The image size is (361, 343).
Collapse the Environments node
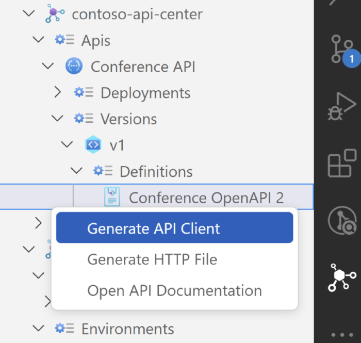38,328
